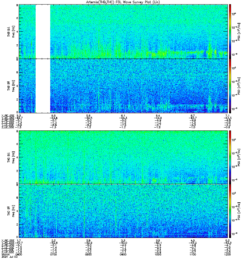243x259 pixels.
Task: Click the white data gap in THB B∥ spectrogram
Action: 43,86
